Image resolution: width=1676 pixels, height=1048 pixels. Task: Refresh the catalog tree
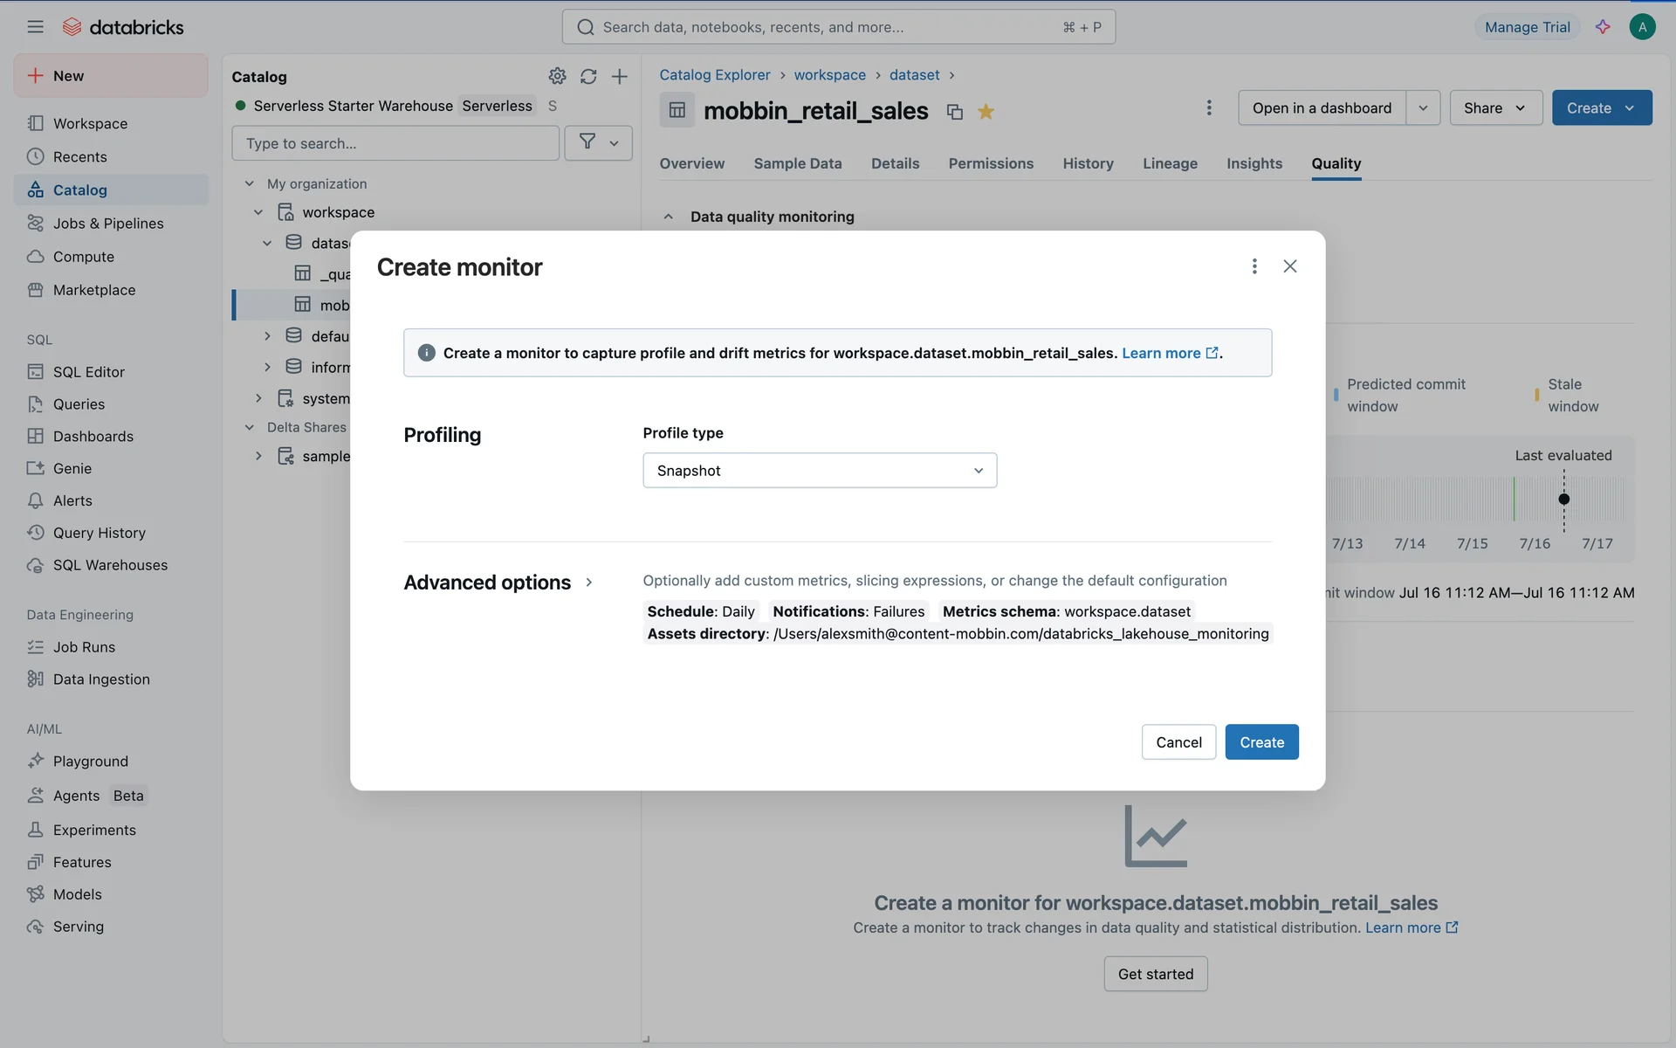tap(588, 76)
